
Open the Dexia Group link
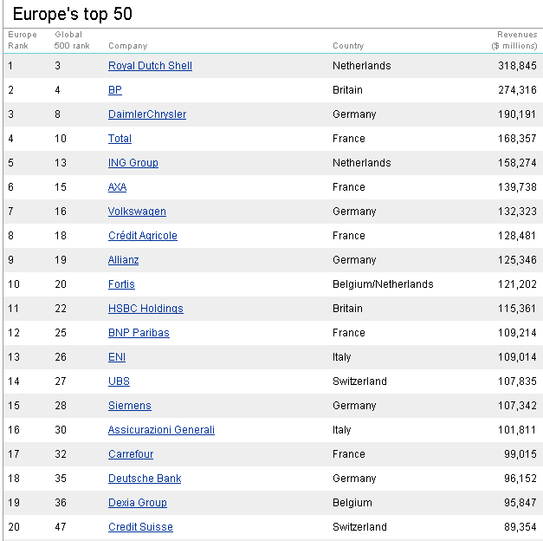point(137,503)
